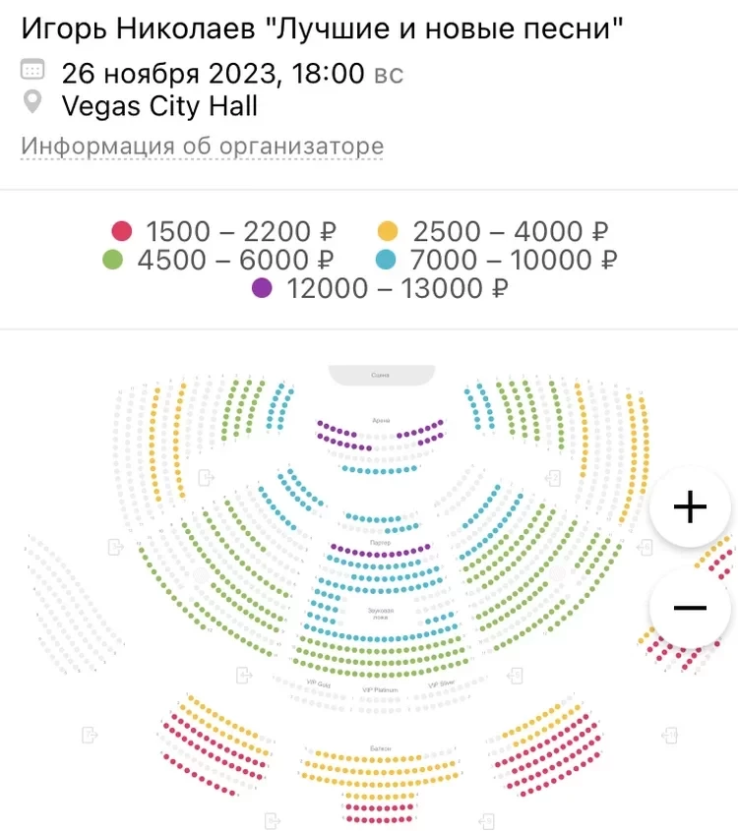Select the green 4500 – 6000 ₽ swatch

tap(112, 261)
